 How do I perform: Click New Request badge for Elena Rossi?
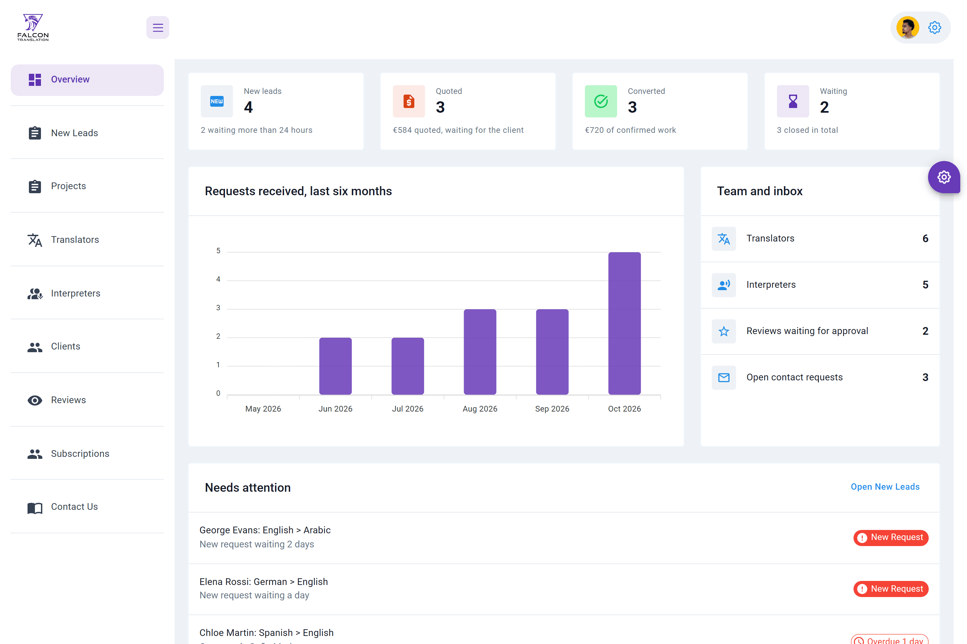coord(890,589)
